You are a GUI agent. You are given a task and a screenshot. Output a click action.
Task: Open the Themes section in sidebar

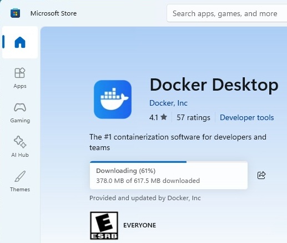click(20, 181)
